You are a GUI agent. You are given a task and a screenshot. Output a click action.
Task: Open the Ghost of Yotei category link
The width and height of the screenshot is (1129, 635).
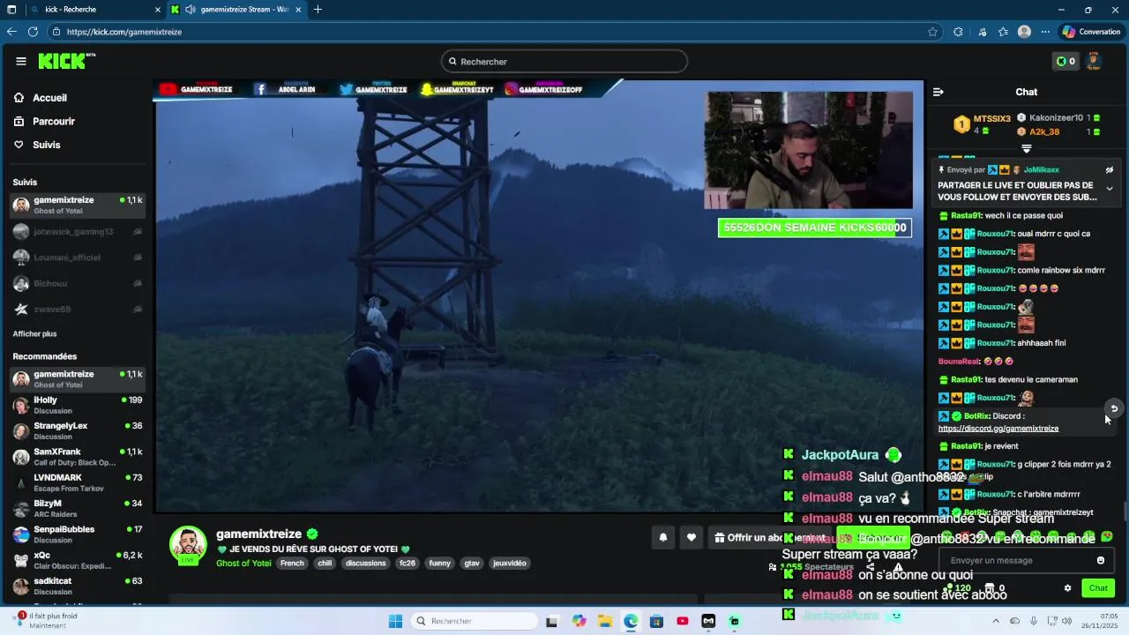coord(243,564)
